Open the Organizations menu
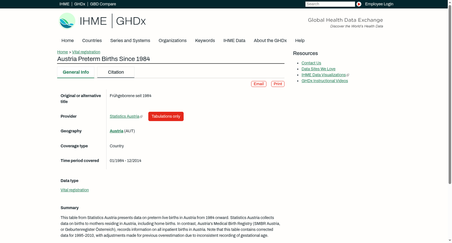This screenshot has height=243, width=452. point(173,41)
